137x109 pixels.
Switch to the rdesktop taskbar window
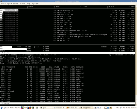coord(60,108)
